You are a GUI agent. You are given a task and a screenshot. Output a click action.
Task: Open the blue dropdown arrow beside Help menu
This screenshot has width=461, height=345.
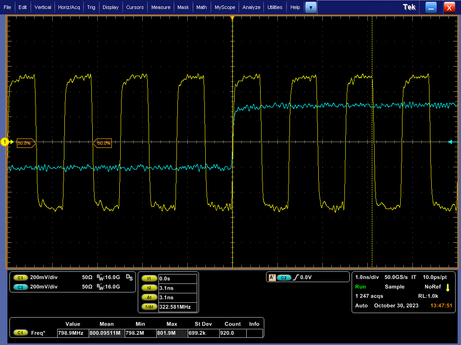[x=311, y=7]
